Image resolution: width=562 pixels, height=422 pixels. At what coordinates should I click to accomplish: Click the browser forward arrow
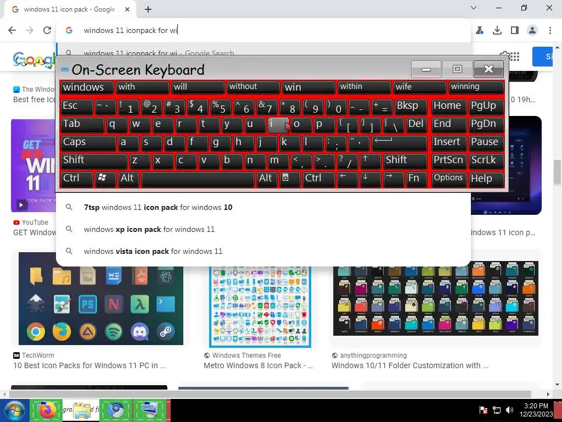[30, 30]
